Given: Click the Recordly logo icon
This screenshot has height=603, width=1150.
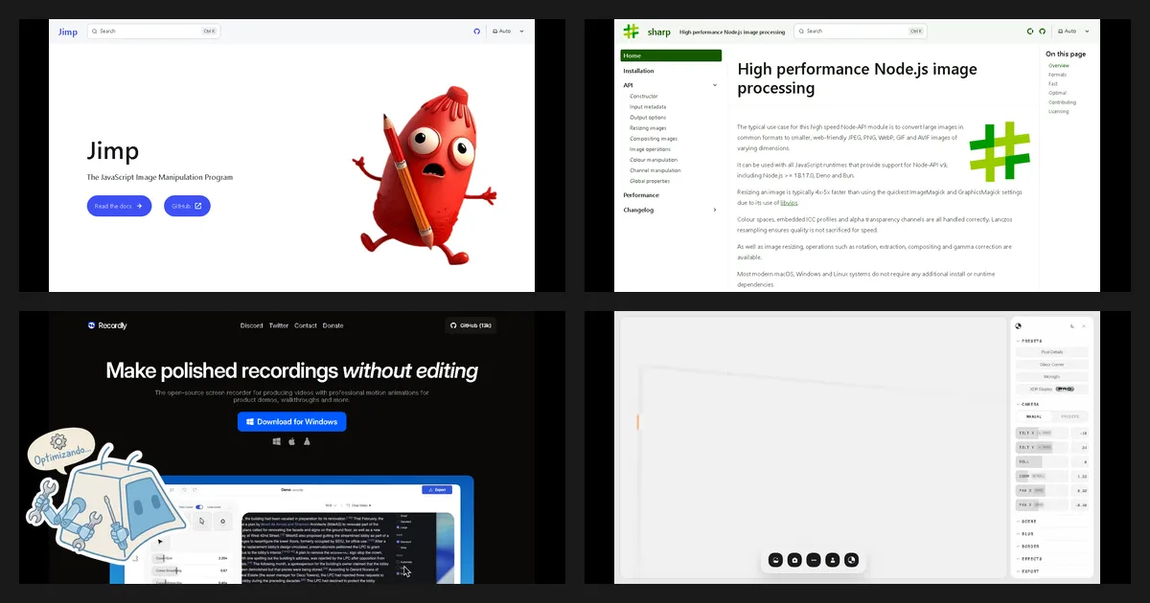Looking at the screenshot, I should click(x=91, y=325).
